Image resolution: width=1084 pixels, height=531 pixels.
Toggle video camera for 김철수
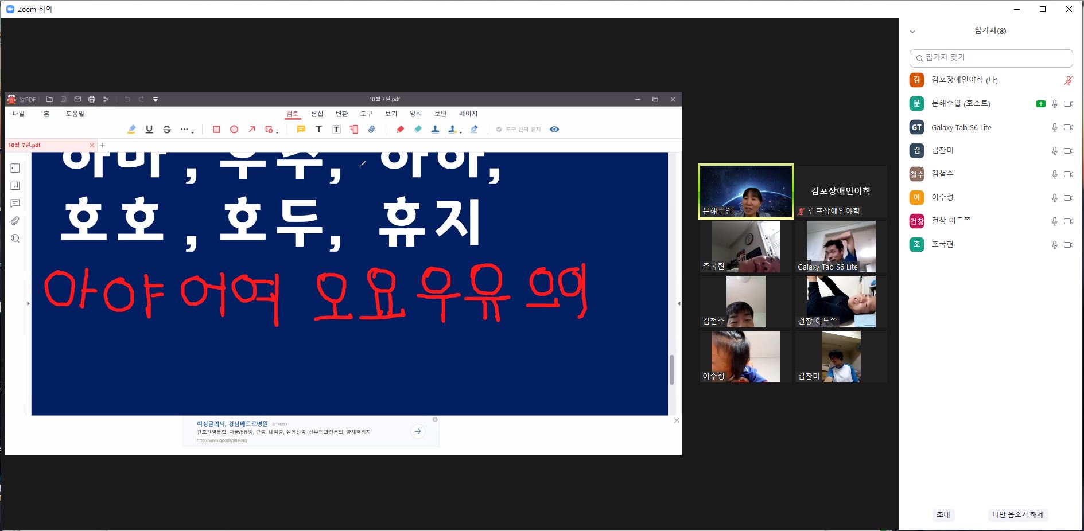[1069, 174]
